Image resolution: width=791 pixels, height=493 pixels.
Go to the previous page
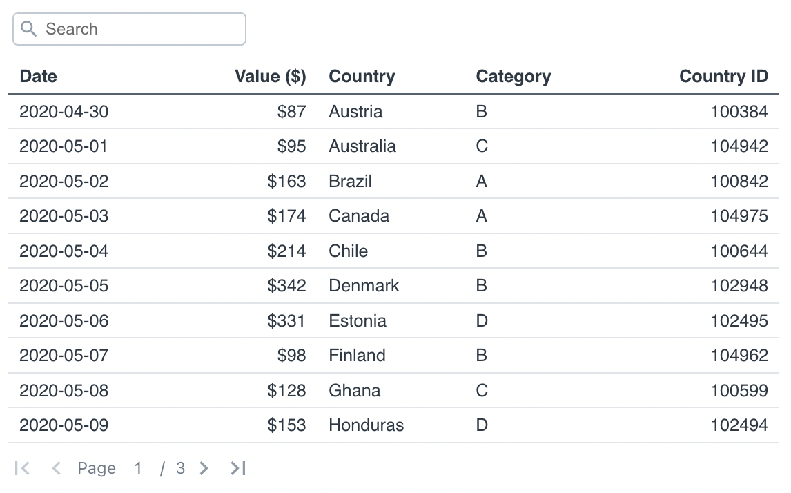pyautogui.click(x=57, y=468)
